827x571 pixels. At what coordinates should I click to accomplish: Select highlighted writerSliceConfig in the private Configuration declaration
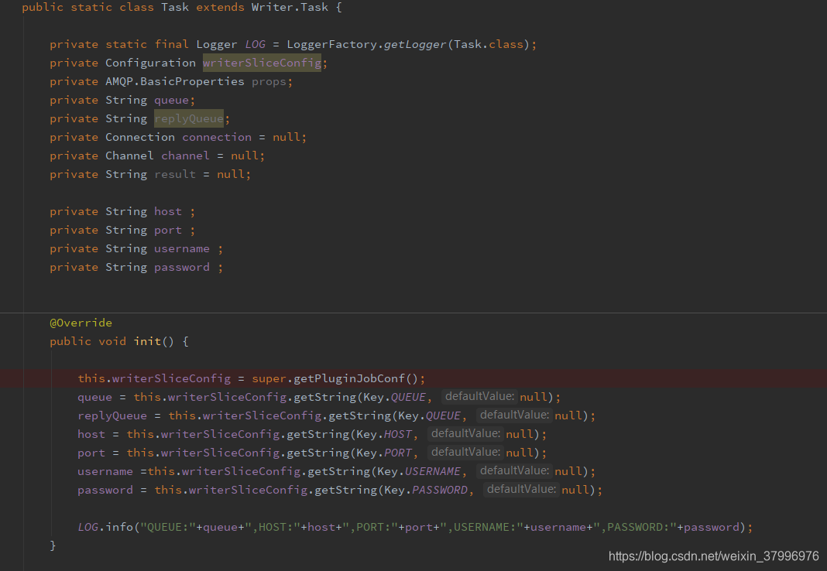tap(263, 63)
